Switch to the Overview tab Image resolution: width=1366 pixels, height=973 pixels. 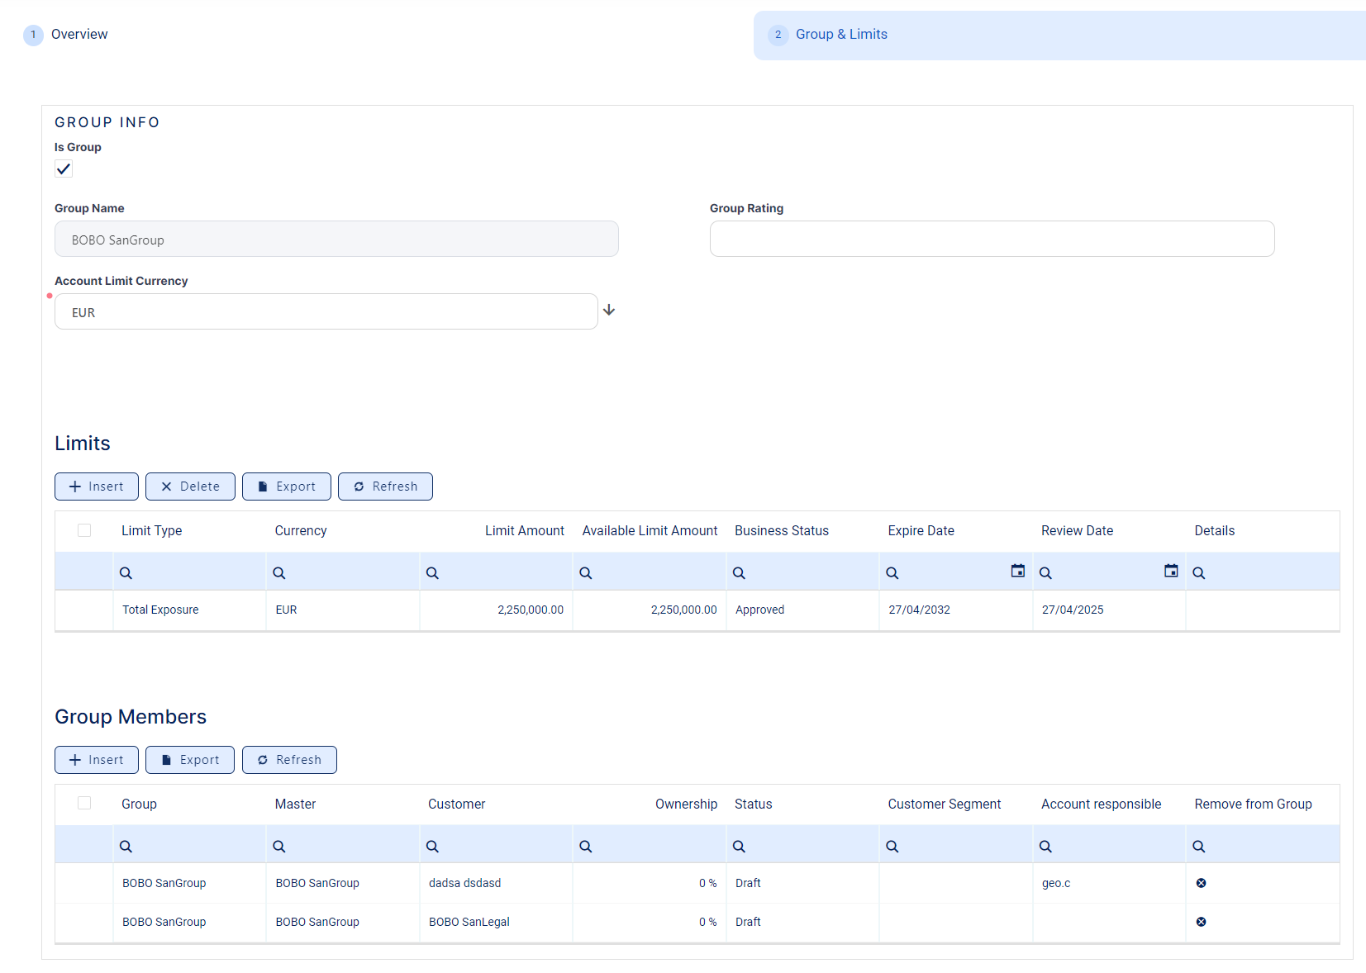tap(79, 35)
